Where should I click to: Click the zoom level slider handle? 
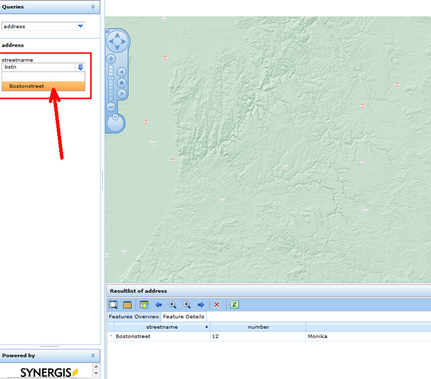[111, 78]
